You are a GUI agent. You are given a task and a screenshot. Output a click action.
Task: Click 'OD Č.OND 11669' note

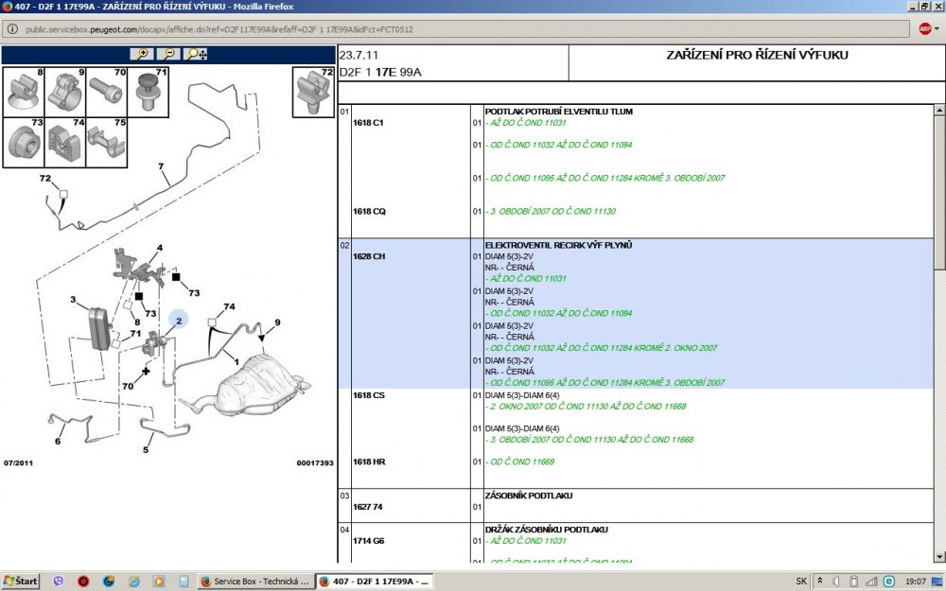tap(522, 461)
